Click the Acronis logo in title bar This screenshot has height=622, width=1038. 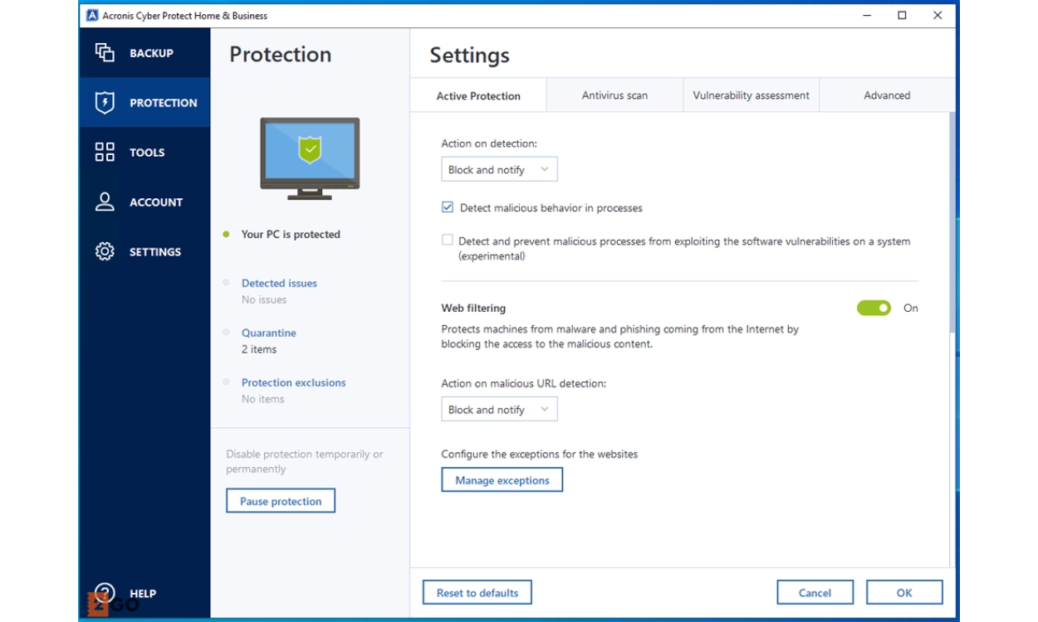point(92,16)
